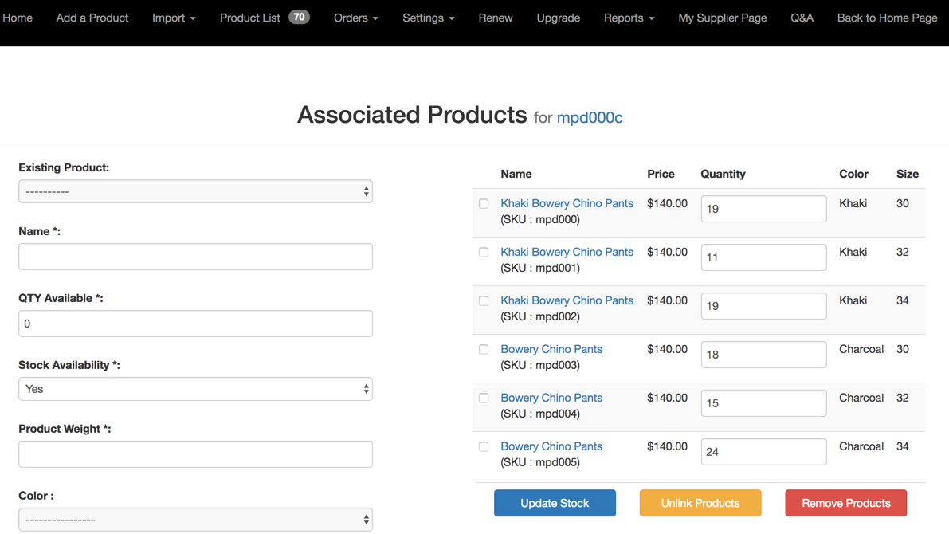The width and height of the screenshot is (949, 534).
Task: Navigate to My Supplier Page
Action: tap(722, 18)
